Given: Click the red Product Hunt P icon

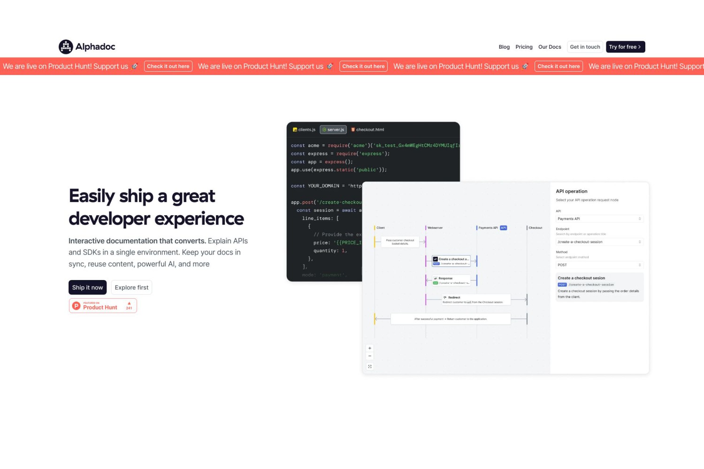Looking at the screenshot, I should click(x=76, y=306).
